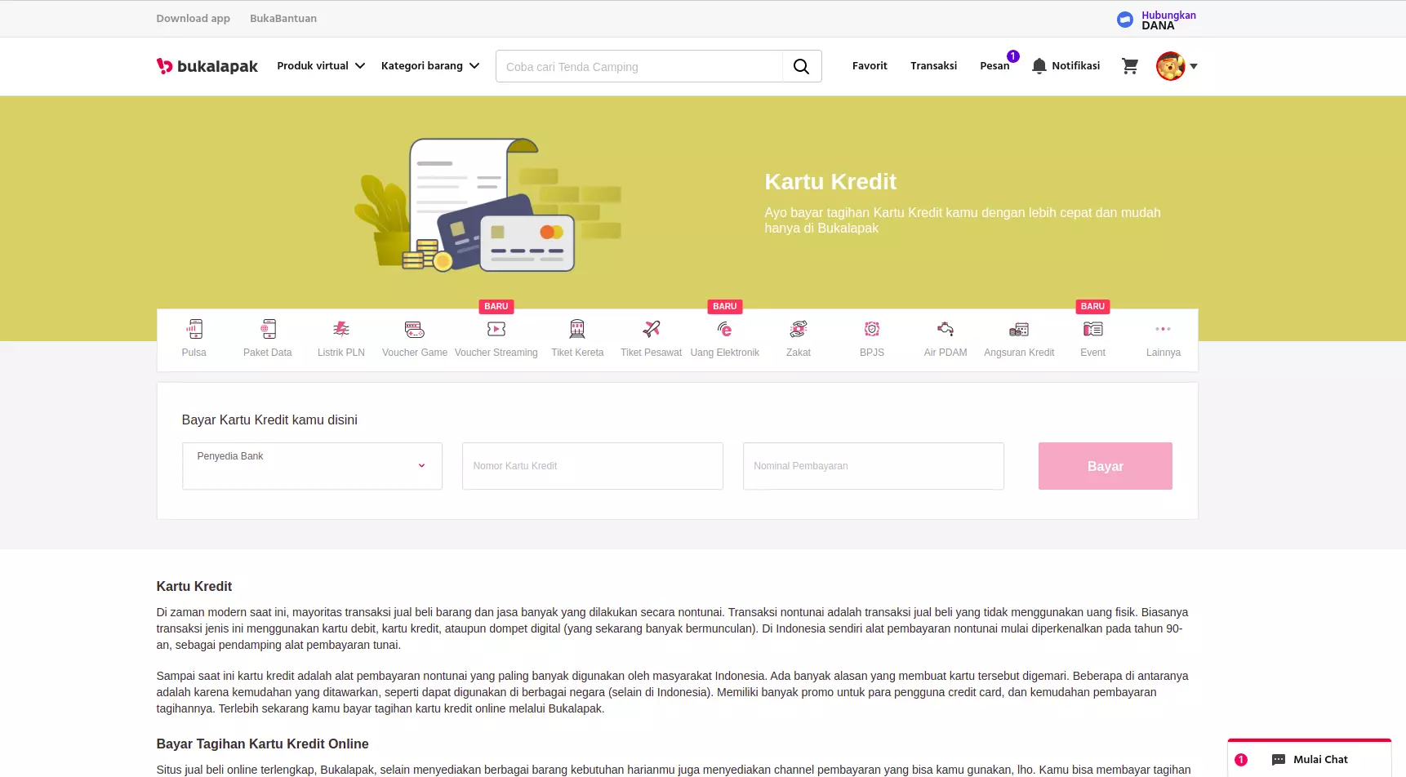
Task: Open the Favorit menu item
Action: pyautogui.click(x=870, y=66)
